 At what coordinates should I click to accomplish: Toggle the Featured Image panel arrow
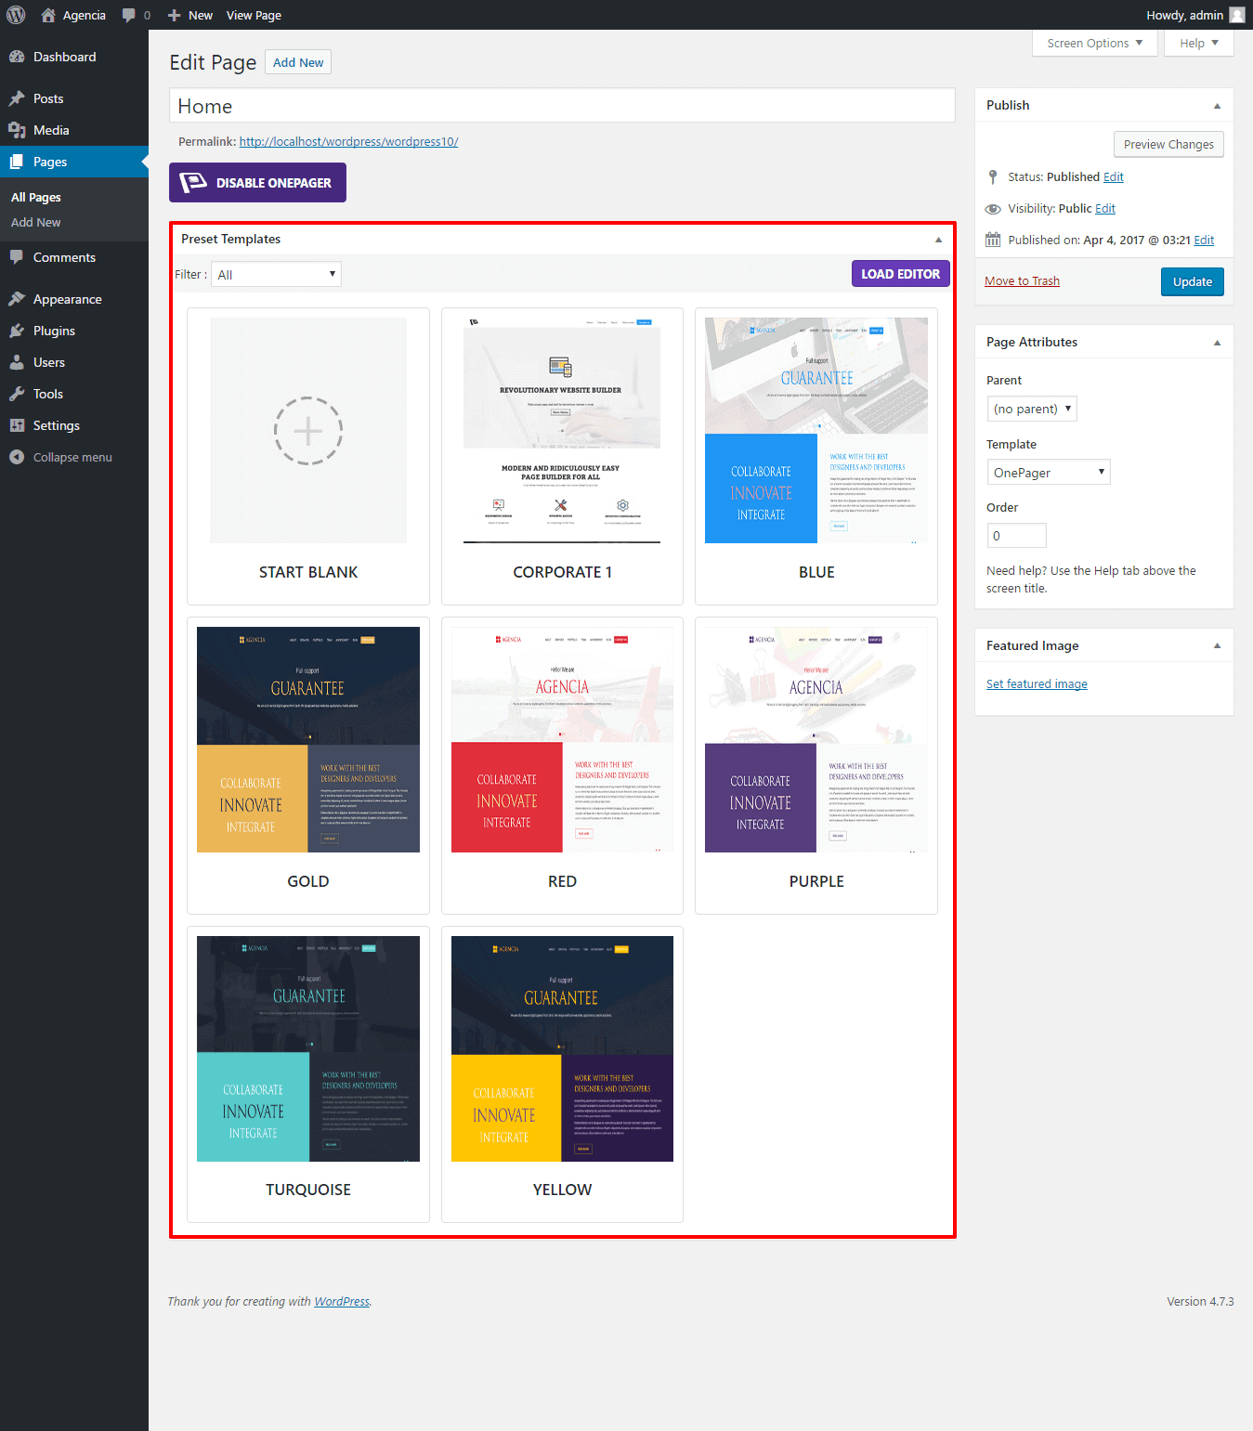1217,646
